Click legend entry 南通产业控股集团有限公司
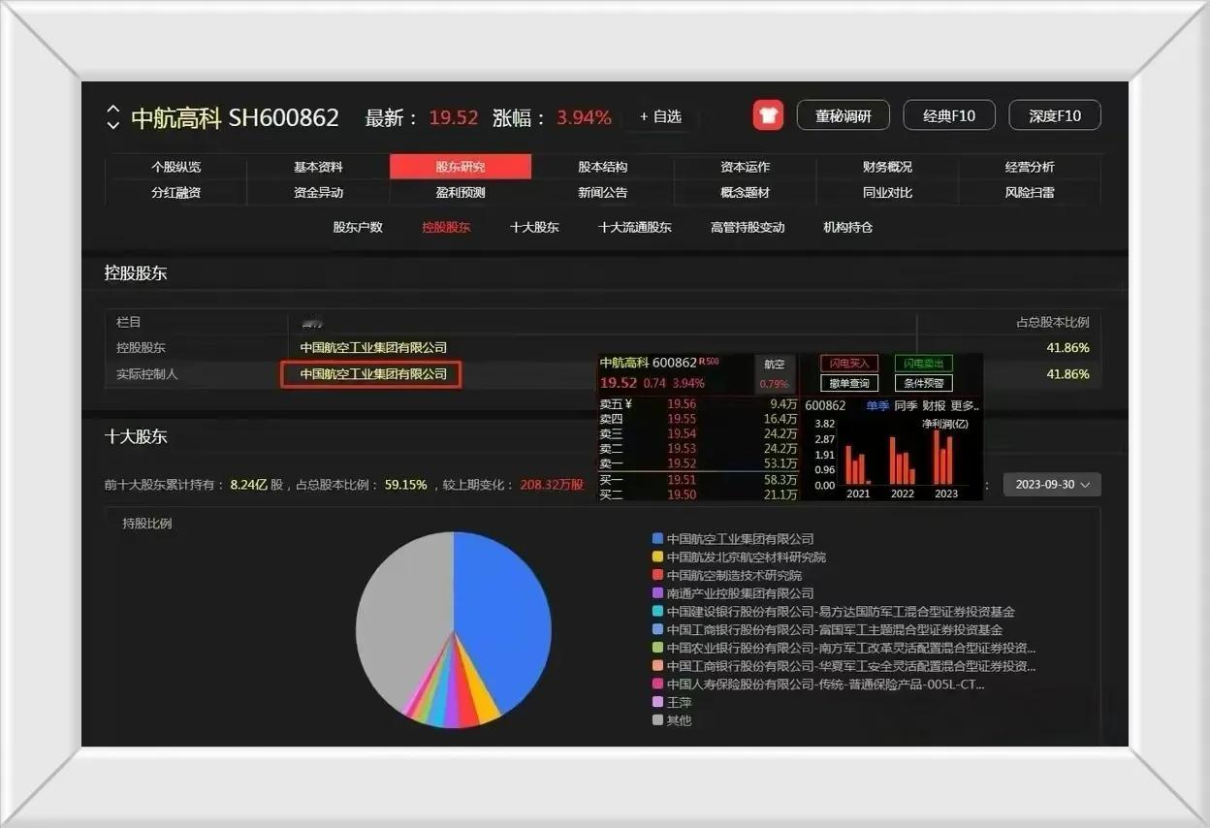Screen dimensions: 1210x828 point(741,593)
